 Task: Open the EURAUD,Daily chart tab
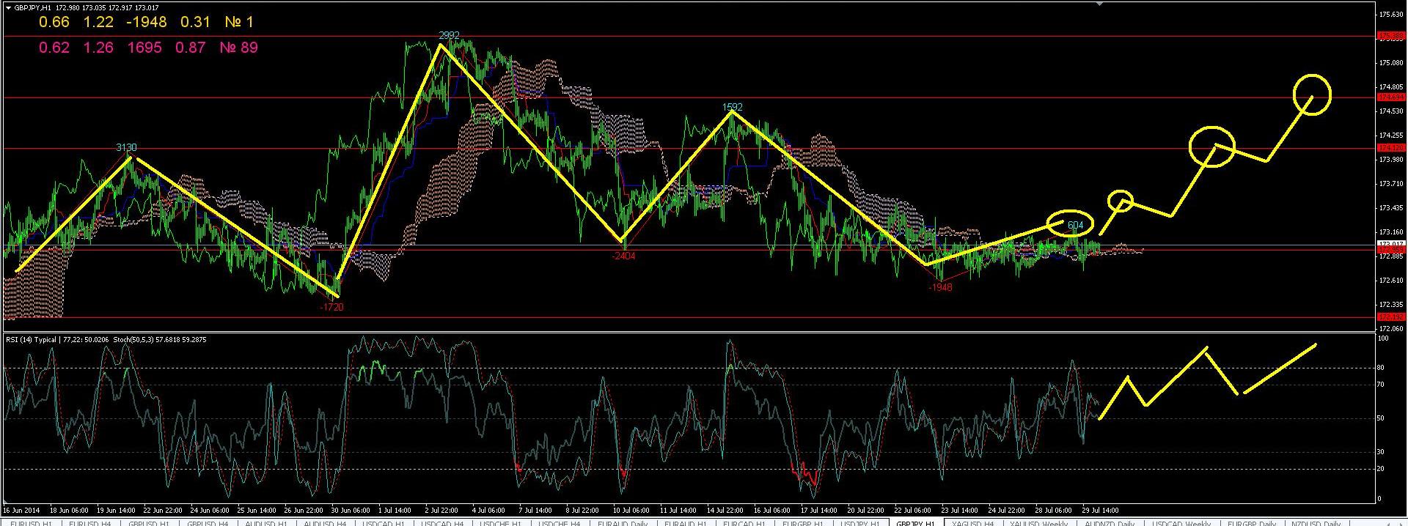coord(622,523)
